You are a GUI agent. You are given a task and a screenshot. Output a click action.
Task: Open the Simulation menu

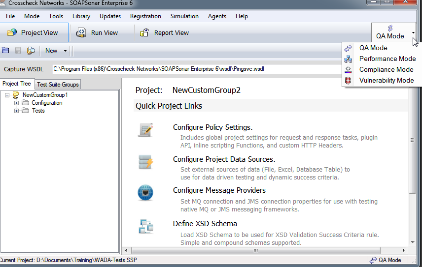point(184,16)
